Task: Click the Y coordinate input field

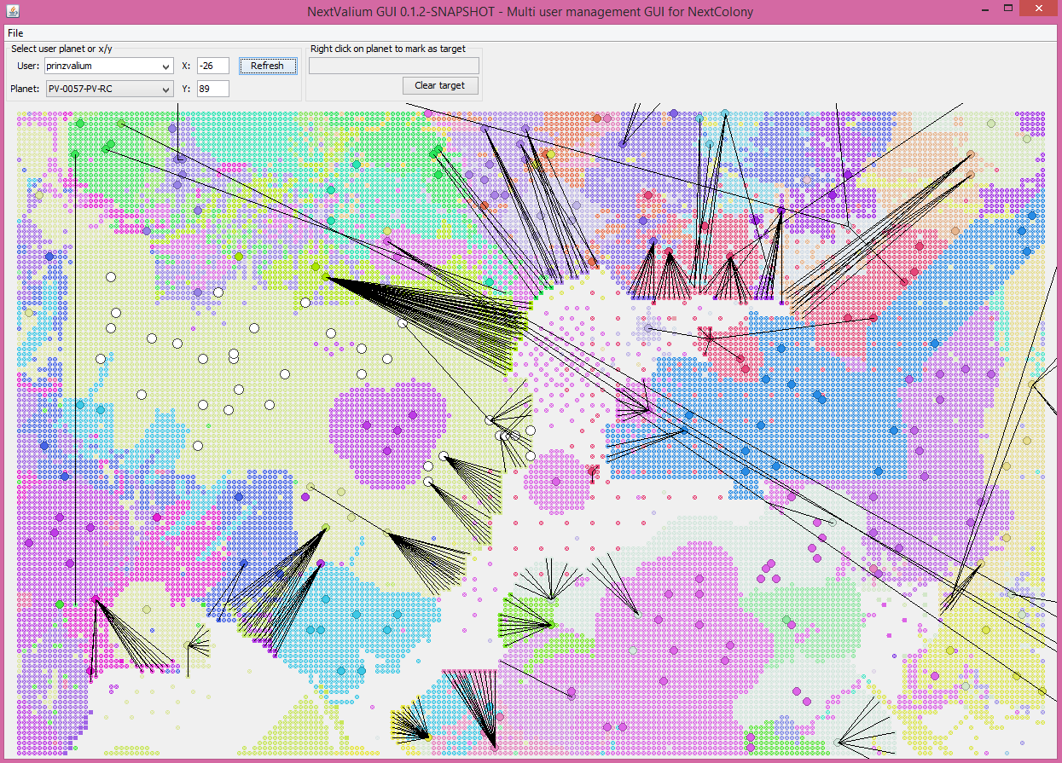Action: [x=212, y=89]
